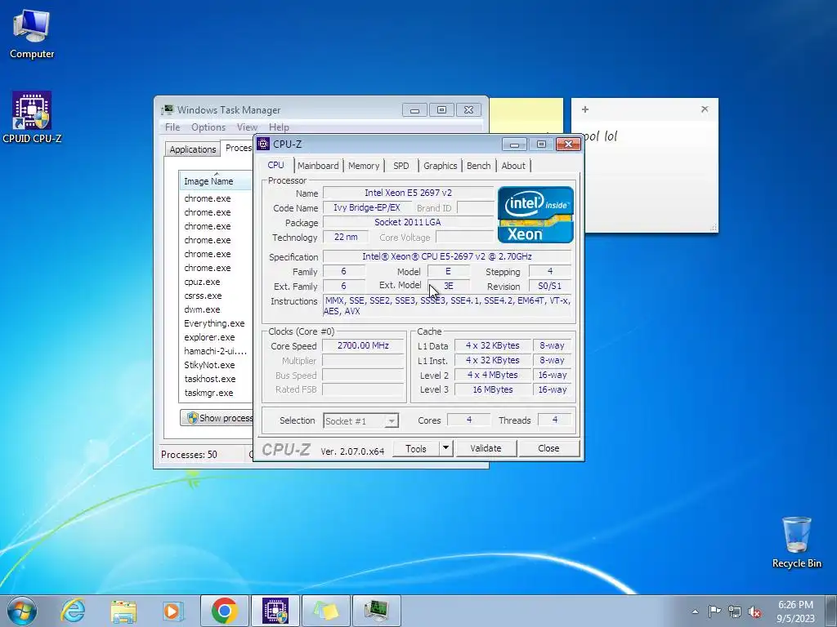Viewport: 837px width, 627px height.
Task: Minimize the Windows Task Manager window
Action: click(414, 110)
